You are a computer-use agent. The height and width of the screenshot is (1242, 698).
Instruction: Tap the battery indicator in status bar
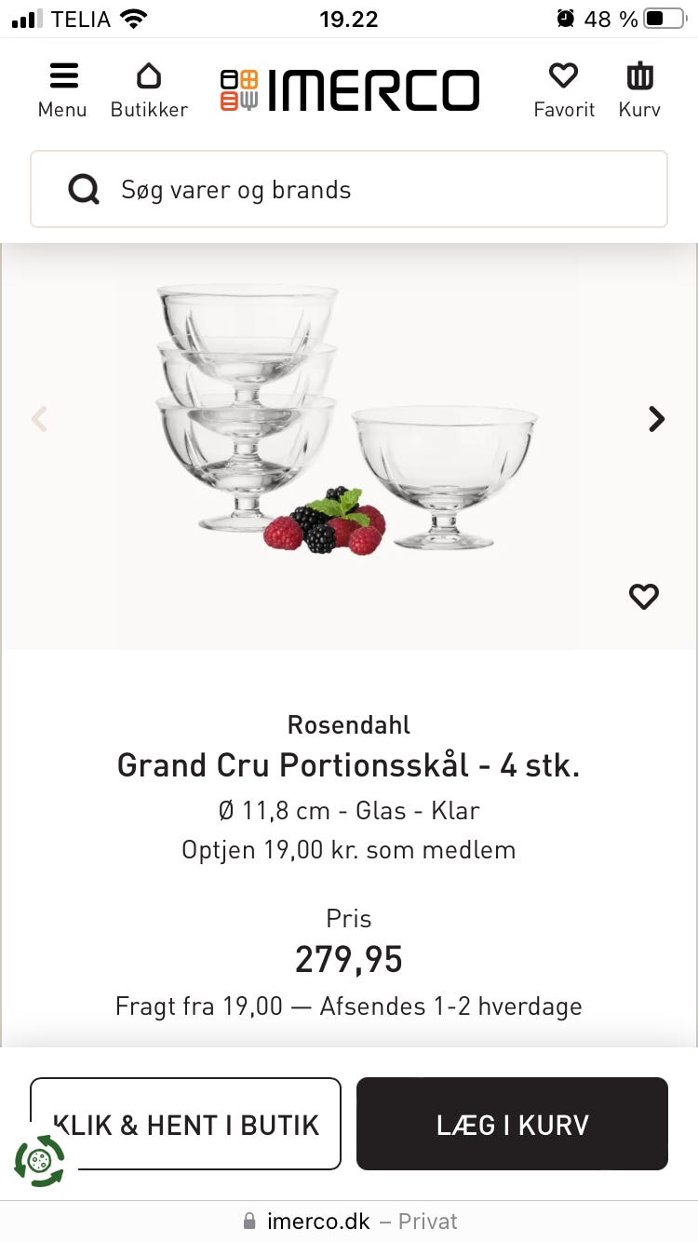coord(664,19)
